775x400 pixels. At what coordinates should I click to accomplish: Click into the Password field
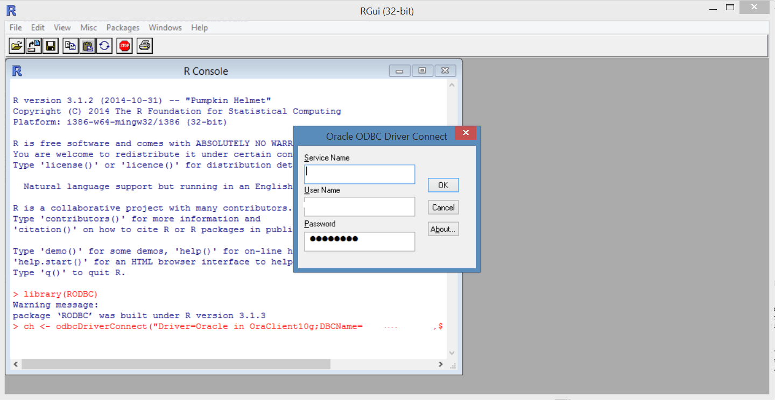pyautogui.click(x=360, y=241)
